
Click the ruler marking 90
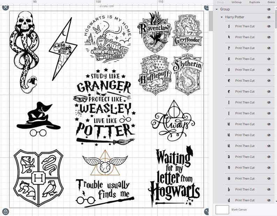pos(35,2)
